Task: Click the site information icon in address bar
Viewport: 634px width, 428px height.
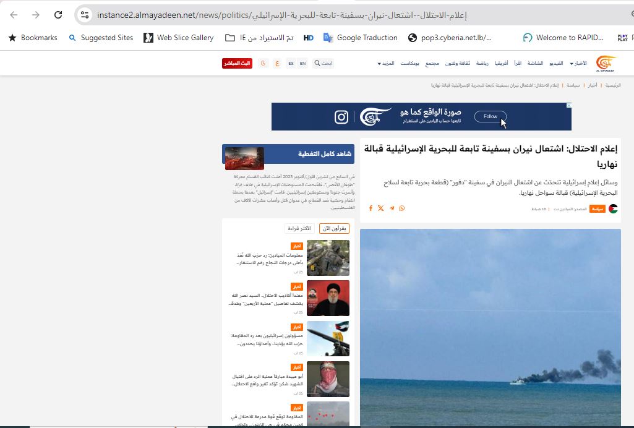Action: (85, 15)
